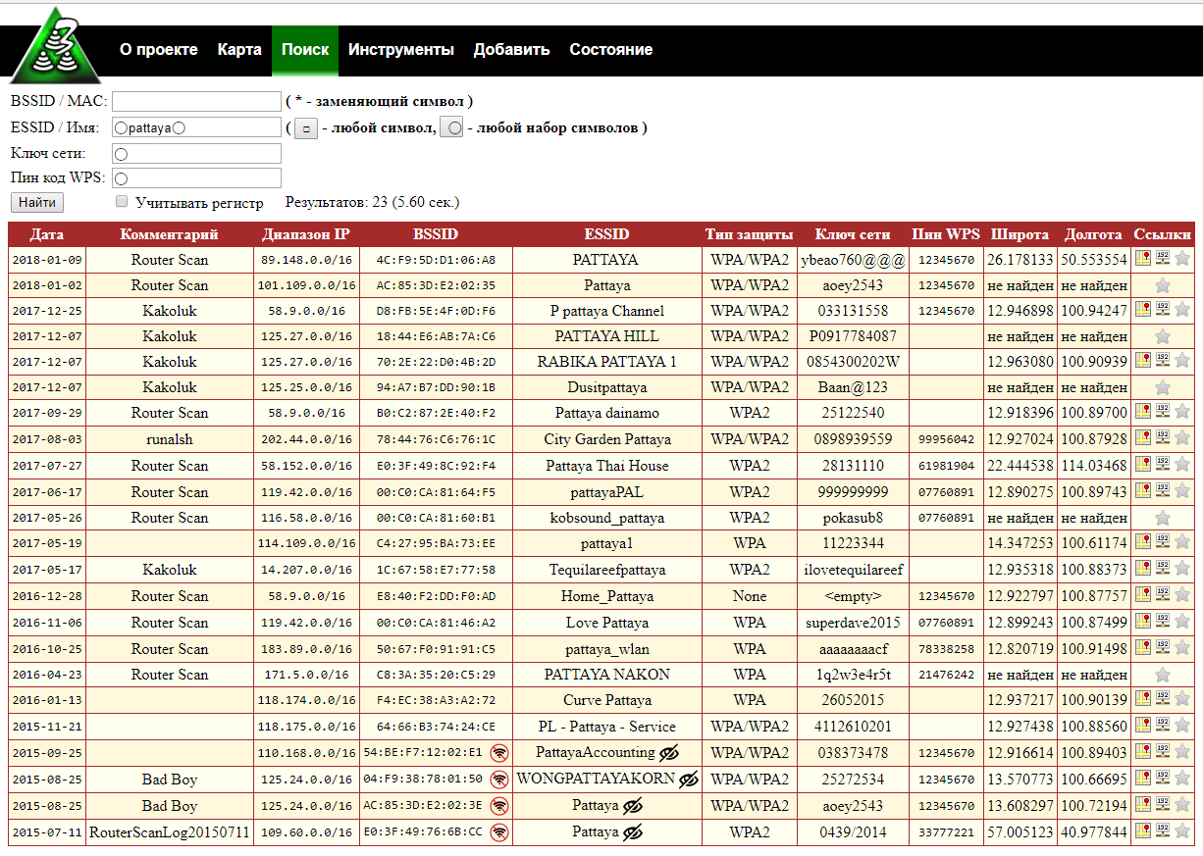Go to the 'Карта' page

(x=239, y=49)
